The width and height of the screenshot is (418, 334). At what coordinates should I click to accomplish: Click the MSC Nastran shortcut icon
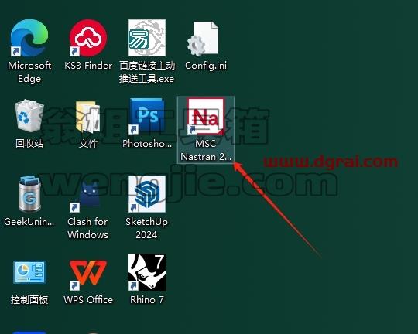pyautogui.click(x=206, y=117)
